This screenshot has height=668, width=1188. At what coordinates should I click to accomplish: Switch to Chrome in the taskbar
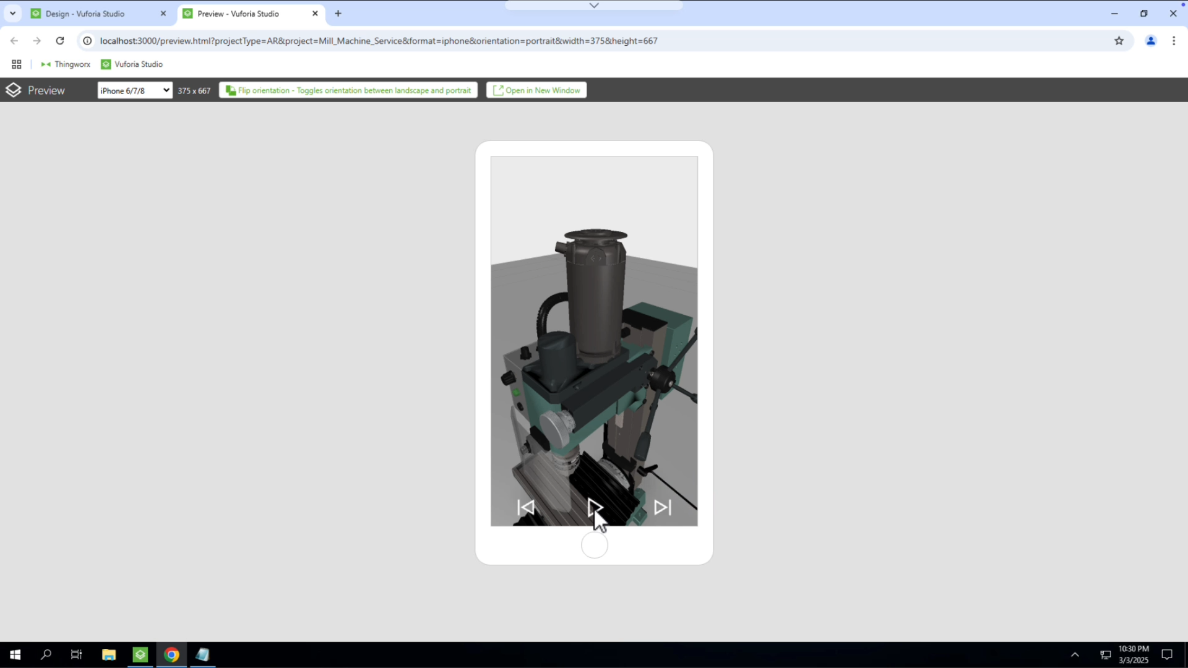coord(171,654)
